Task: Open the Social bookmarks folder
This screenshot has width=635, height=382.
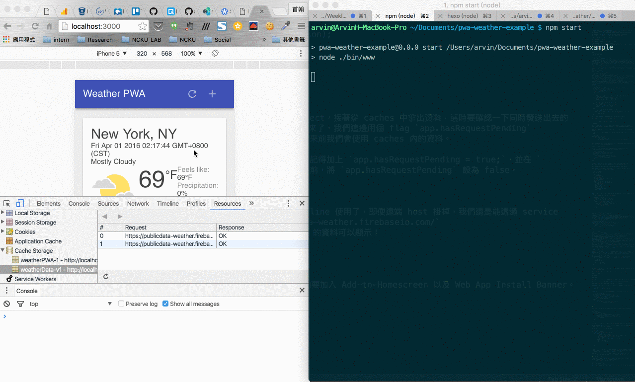Action: tap(218, 40)
